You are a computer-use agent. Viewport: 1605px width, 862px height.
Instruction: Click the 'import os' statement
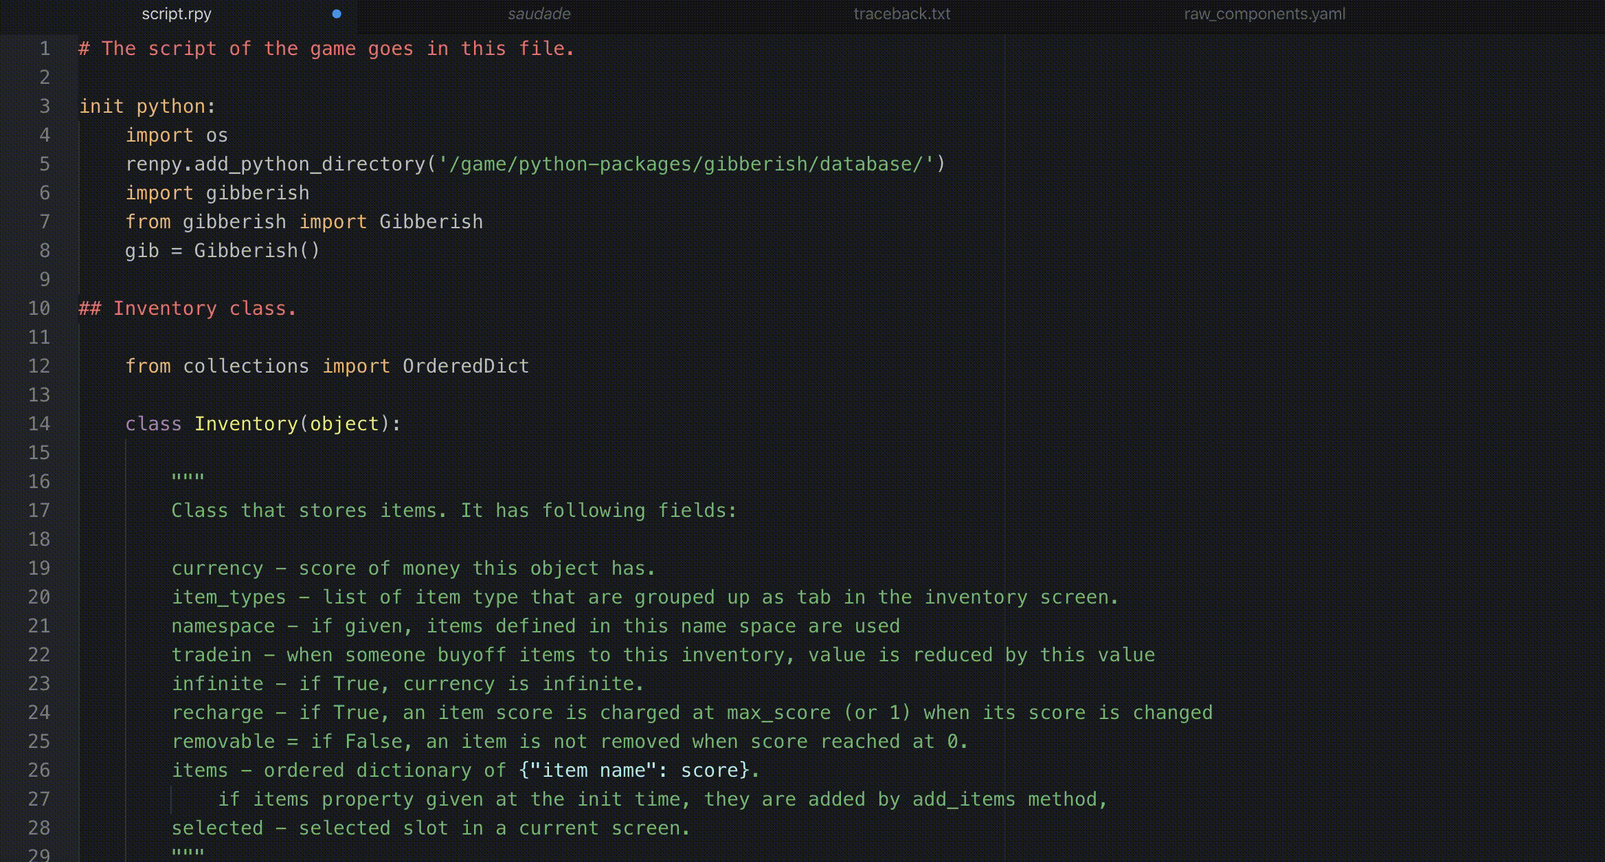coord(176,135)
